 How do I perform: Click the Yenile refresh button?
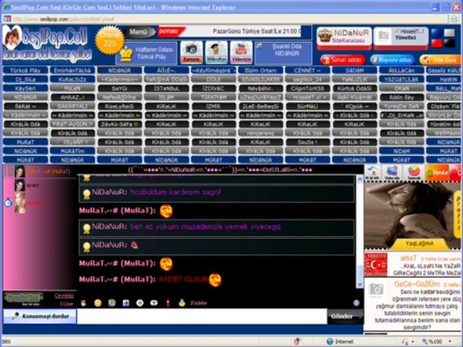(x=437, y=173)
